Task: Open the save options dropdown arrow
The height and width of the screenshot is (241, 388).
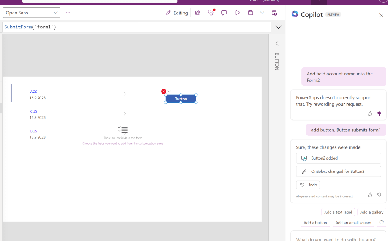Action: (x=262, y=13)
